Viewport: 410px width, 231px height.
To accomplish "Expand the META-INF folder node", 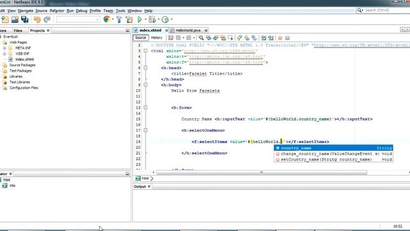I will [x=4, y=48].
